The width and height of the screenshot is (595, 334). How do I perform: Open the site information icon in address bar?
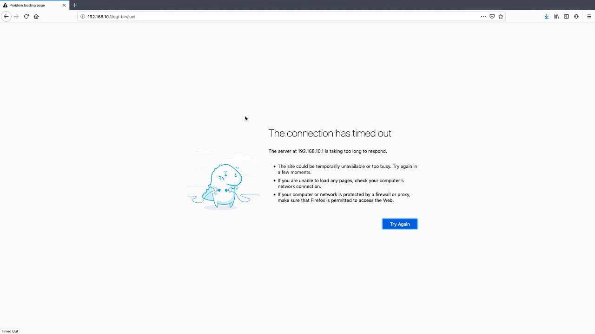(83, 16)
